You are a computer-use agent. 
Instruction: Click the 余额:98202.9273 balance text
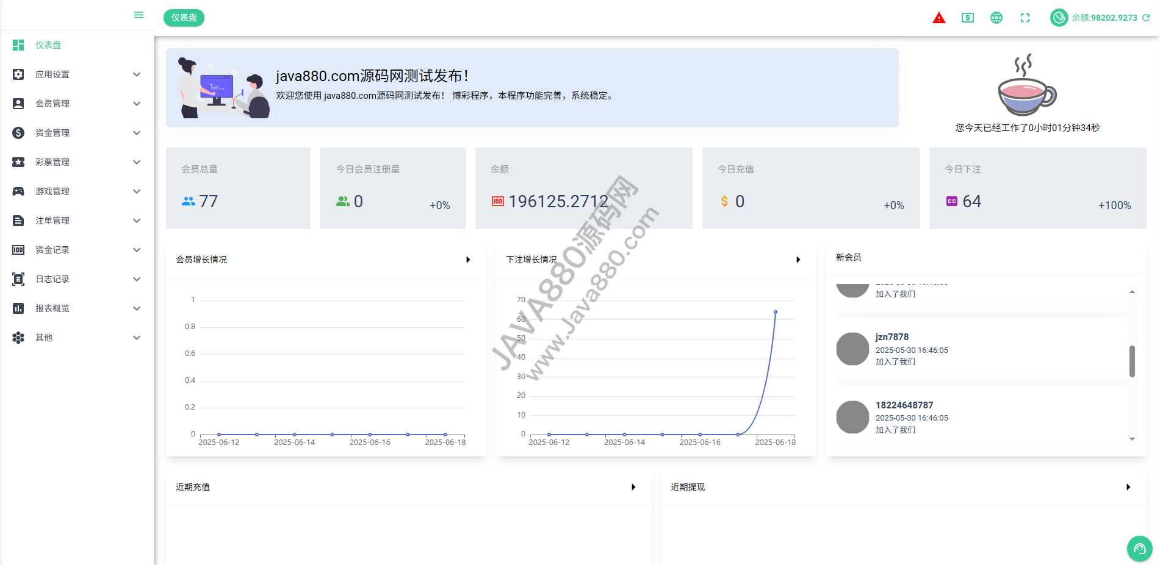point(1104,18)
